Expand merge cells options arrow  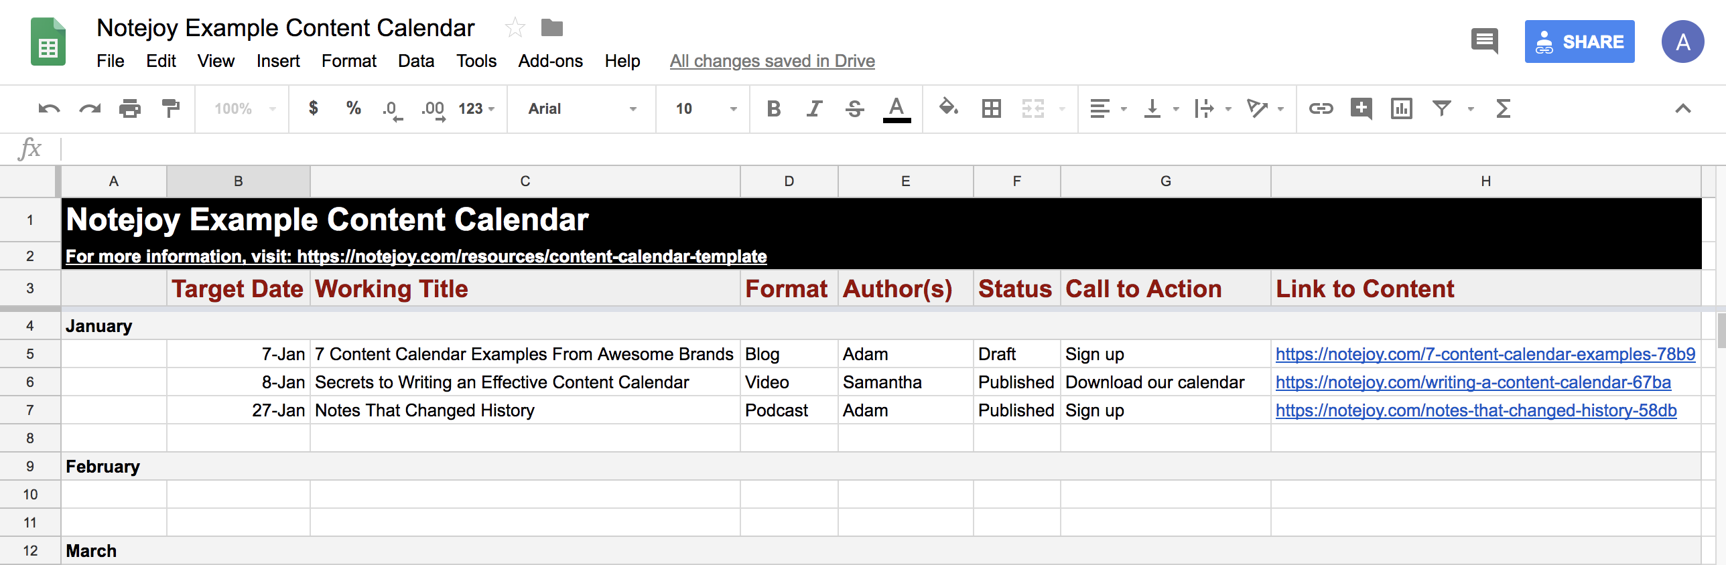tap(1062, 109)
